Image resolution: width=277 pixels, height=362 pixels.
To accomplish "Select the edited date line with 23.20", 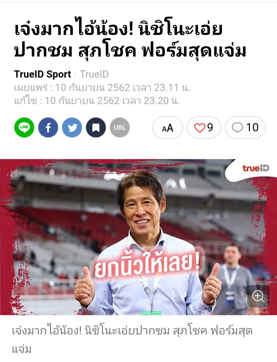I will 97,101.
